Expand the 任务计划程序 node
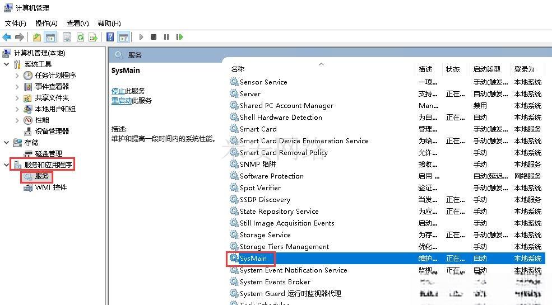Viewport: 552px width, 305px height. pyautogui.click(x=17, y=75)
